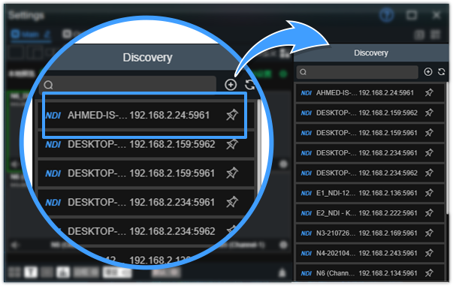Click the scrollbar of the unmagnified Discovery list
The image size is (453, 286).
tap(447, 149)
